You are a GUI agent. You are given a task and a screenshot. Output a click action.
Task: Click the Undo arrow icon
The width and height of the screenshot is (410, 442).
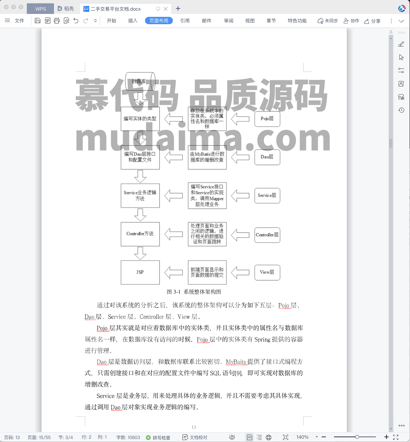tap(76, 21)
